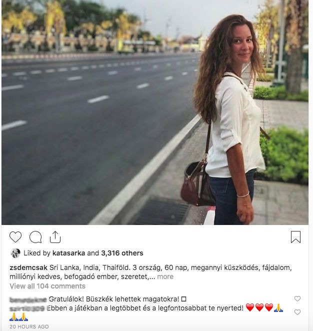Like the post with the heart icon
The height and width of the screenshot is (331, 313).
15,237
